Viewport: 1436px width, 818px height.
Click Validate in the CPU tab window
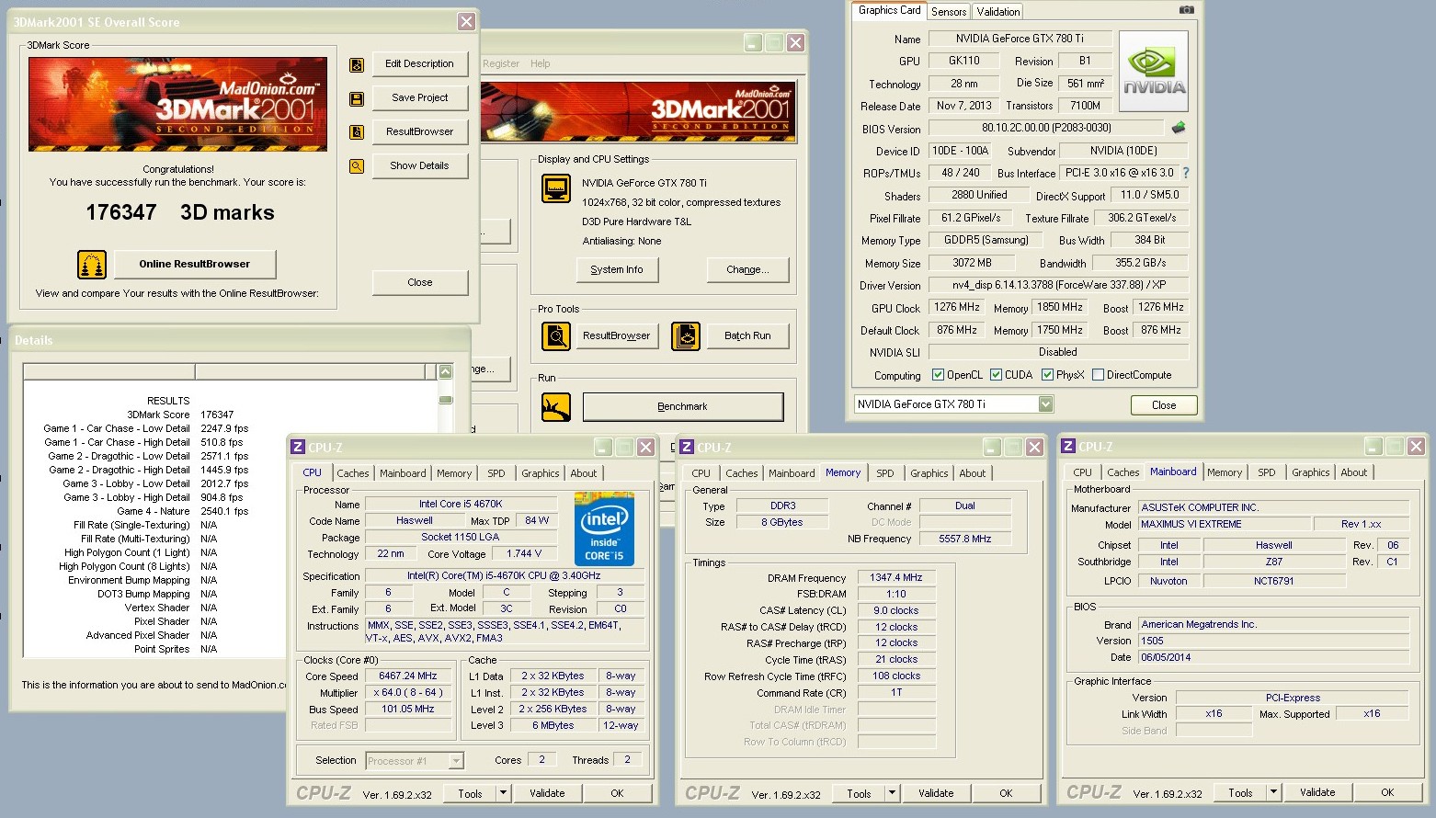(547, 793)
